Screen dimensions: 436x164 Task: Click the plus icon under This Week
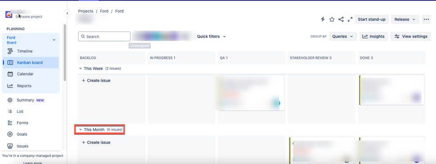83,80
